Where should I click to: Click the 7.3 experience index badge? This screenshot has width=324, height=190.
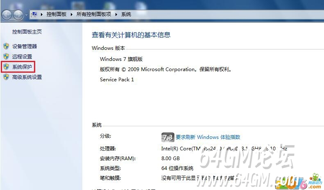(168, 137)
